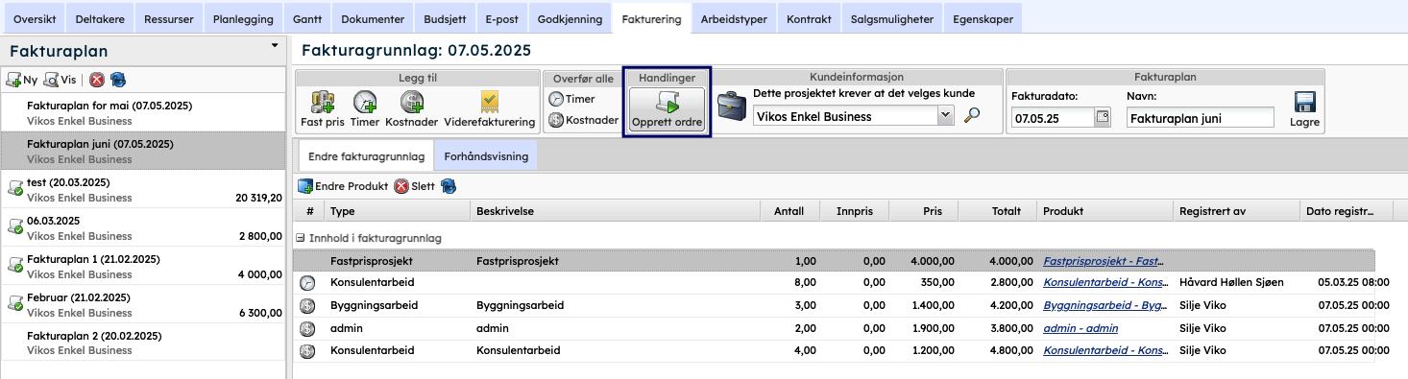Select Fakturaplan for mai in list
1408x379 pixels.
[144, 112]
